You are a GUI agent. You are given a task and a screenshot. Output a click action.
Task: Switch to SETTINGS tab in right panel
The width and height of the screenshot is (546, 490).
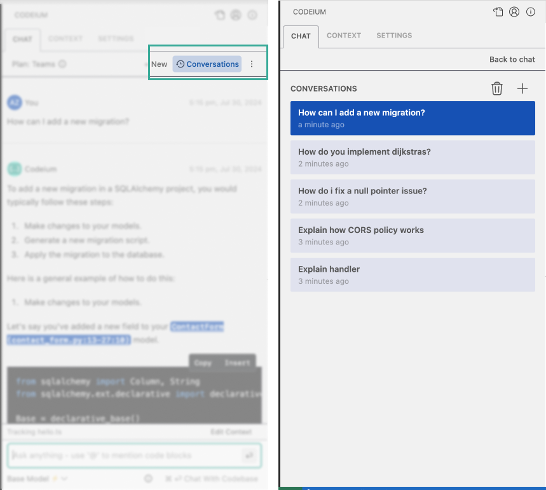pyautogui.click(x=394, y=36)
